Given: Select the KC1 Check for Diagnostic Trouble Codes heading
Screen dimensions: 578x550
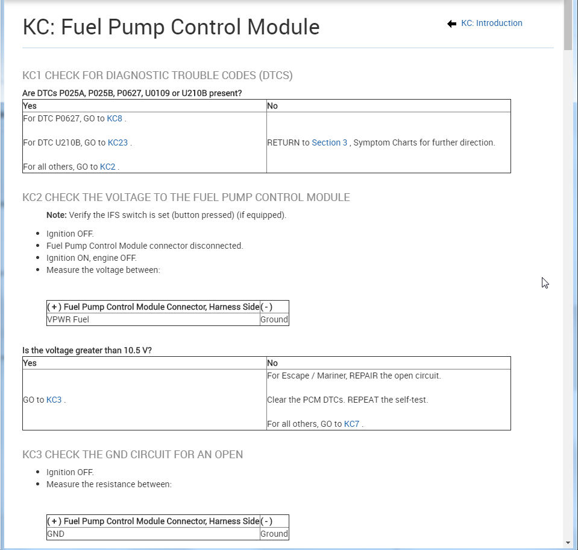Looking at the screenshot, I should point(157,75).
